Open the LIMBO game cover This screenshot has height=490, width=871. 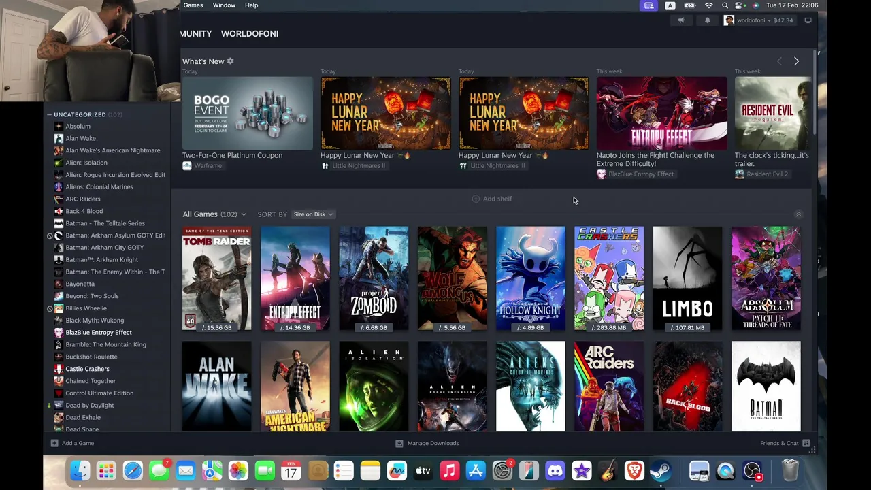687,279
